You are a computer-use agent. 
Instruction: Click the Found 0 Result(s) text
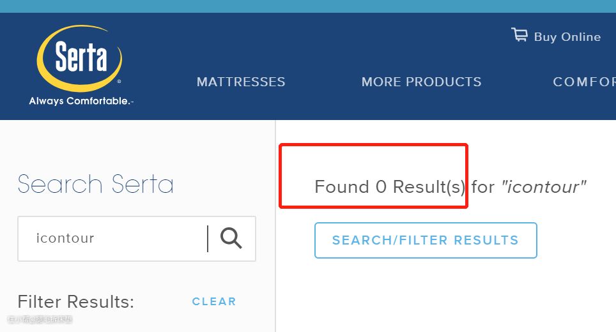[390, 187]
